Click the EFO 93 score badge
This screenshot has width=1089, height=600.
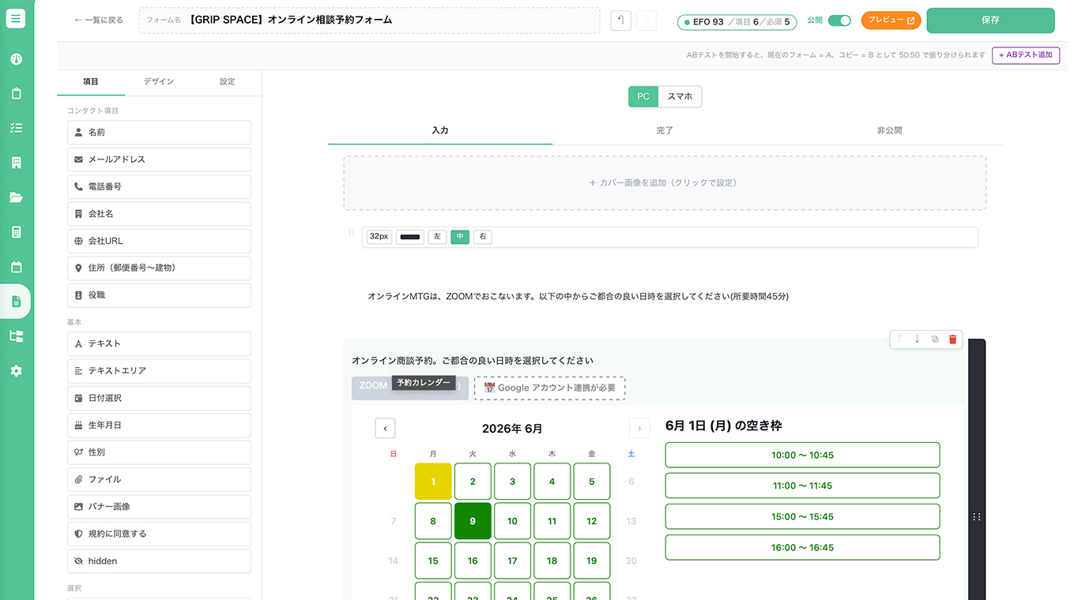click(737, 22)
